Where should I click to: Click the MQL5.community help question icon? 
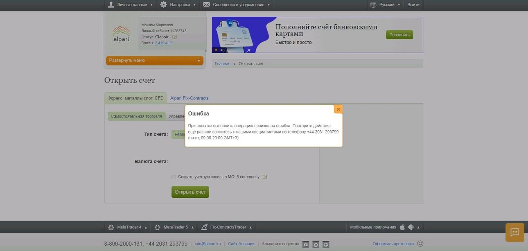(x=265, y=177)
